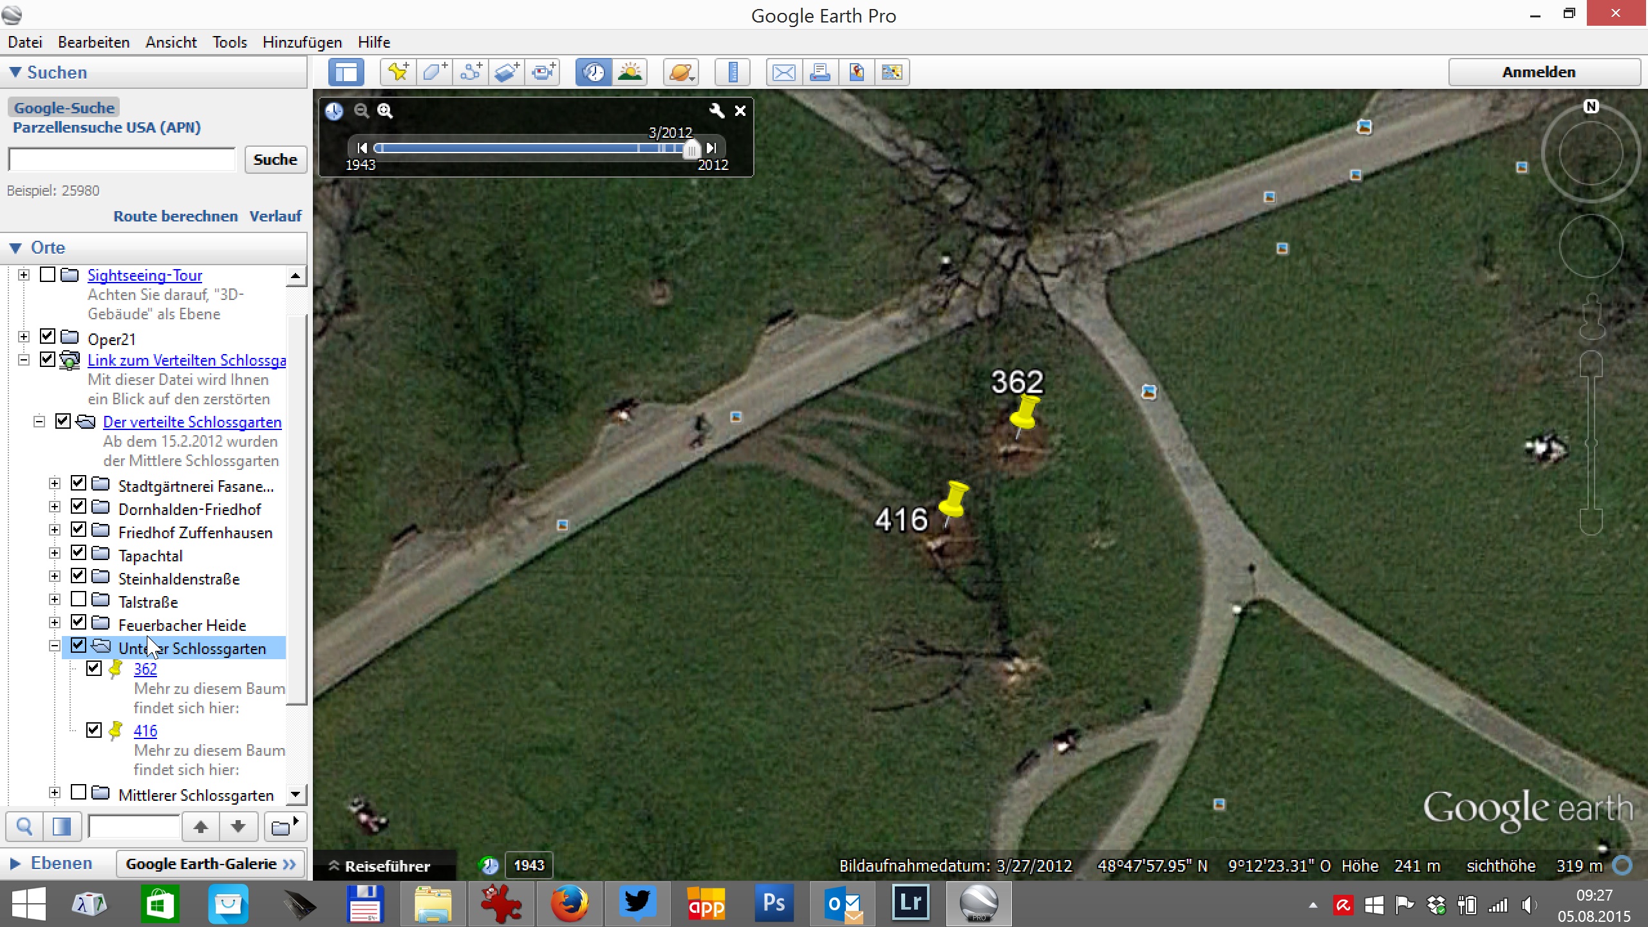The image size is (1648, 927).
Task: Click the add placemark pushpin icon
Action: pos(398,72)
